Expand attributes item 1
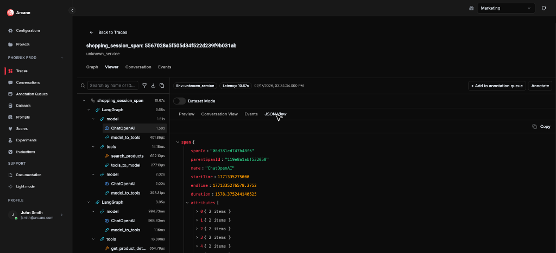This screenshot has height=253, width=556. [197, 220]
